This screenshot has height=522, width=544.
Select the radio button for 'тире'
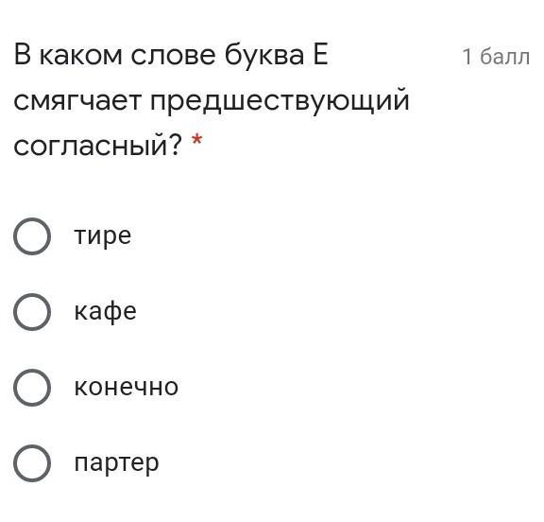[32, 236]
